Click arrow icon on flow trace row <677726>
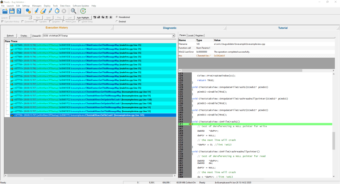The width and height of the screenshot is (340, 184). (x=12, y=88)
